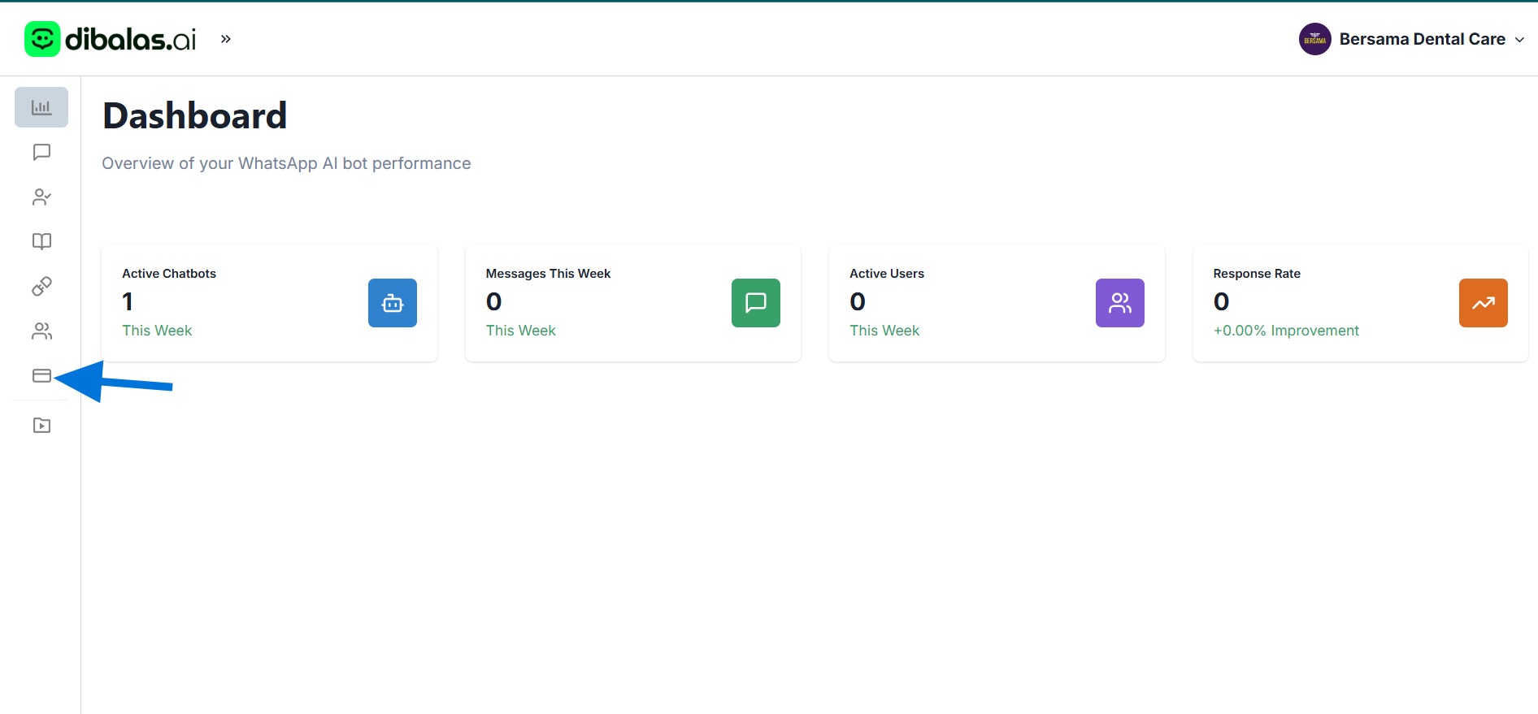Click the link integrations sidebar icon
Screen dimensions: 1538x714
click(x=41, y=286)
